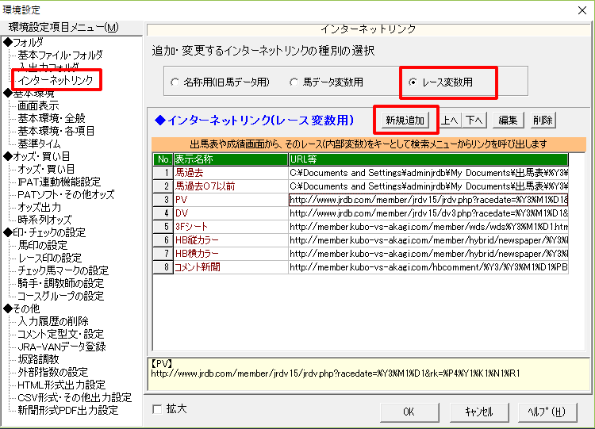
Task: Select the HB縦カラー link row
Action: tap(360, 240)
